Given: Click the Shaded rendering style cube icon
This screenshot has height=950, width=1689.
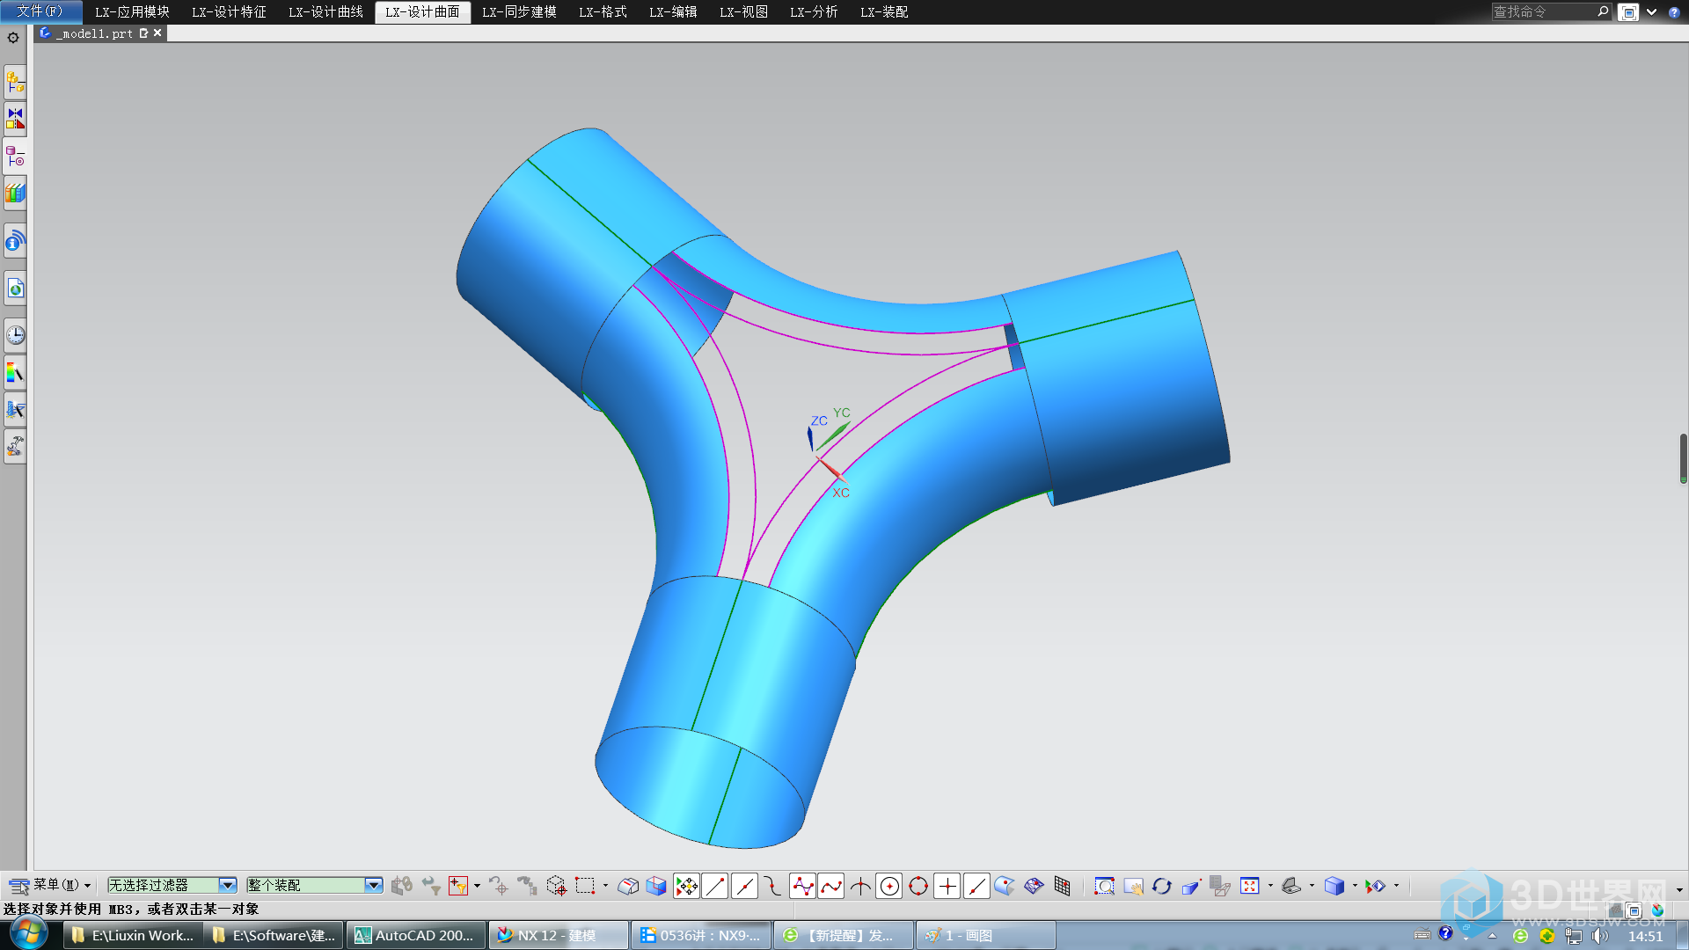Looking at the screenshot, I should point(1334,886).
